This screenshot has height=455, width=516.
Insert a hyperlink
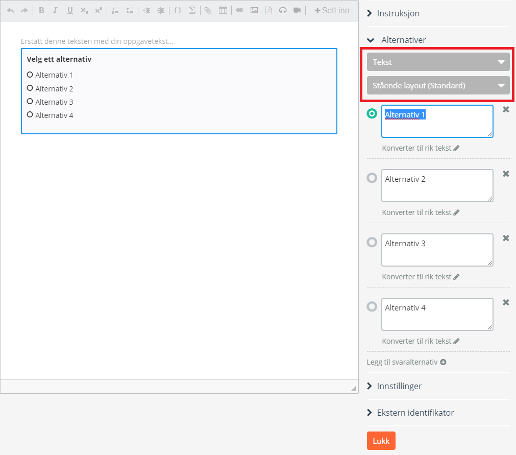pos(240,11)
